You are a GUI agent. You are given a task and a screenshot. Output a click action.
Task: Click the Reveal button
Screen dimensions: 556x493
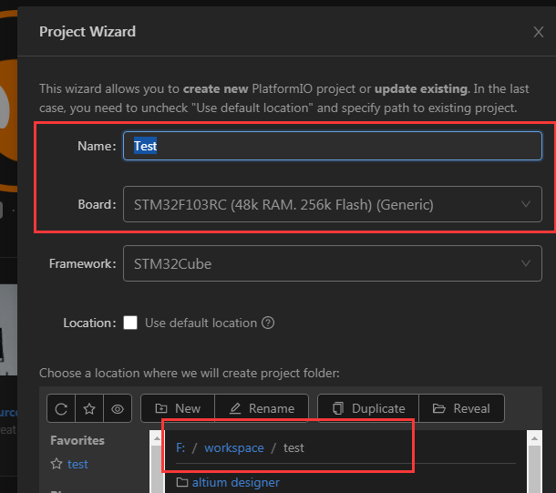pyautogui.click(x=461, y=408)
